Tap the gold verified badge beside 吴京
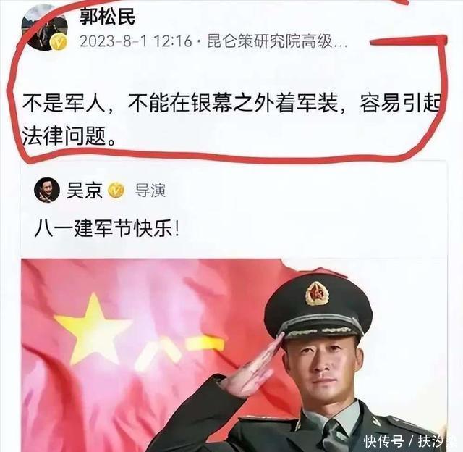Image resolution: width=463 pixels, height=452 pixels. coord(116,191)
